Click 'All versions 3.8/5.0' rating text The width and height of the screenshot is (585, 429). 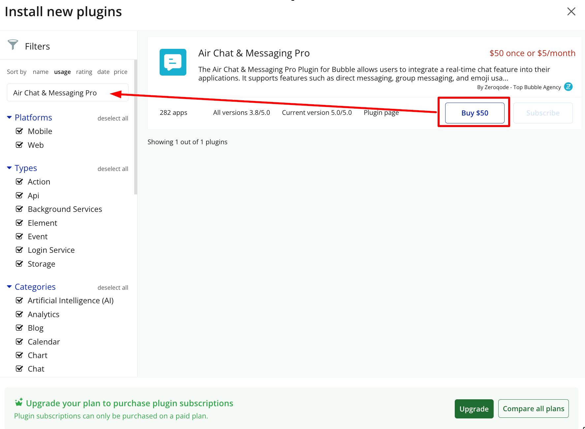pyautogui.click(x=241, y=113)
